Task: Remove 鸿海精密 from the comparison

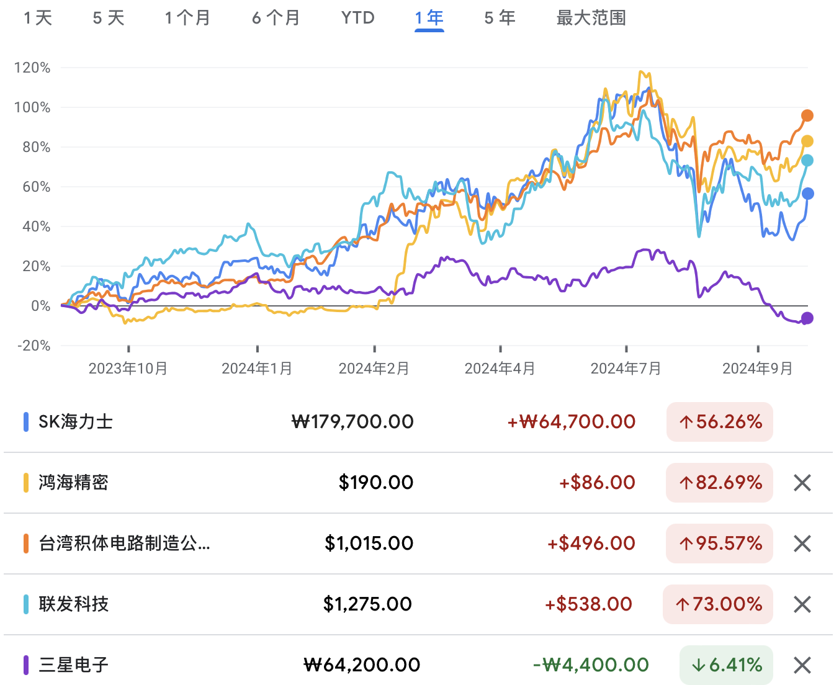Action: (x=802, y=483)
